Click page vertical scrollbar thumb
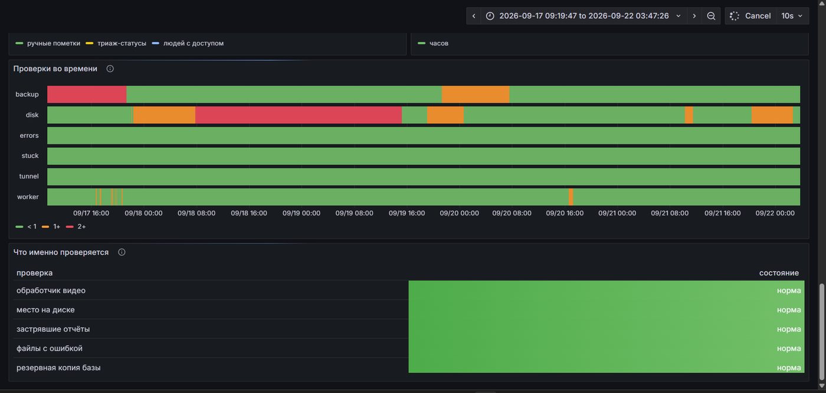Screen dimensions: 826x393 [822, 331]
